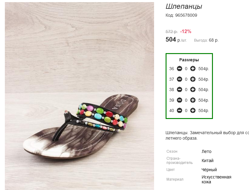Click minus button for size 38
The image size is (249, 190).
point(180,90)
